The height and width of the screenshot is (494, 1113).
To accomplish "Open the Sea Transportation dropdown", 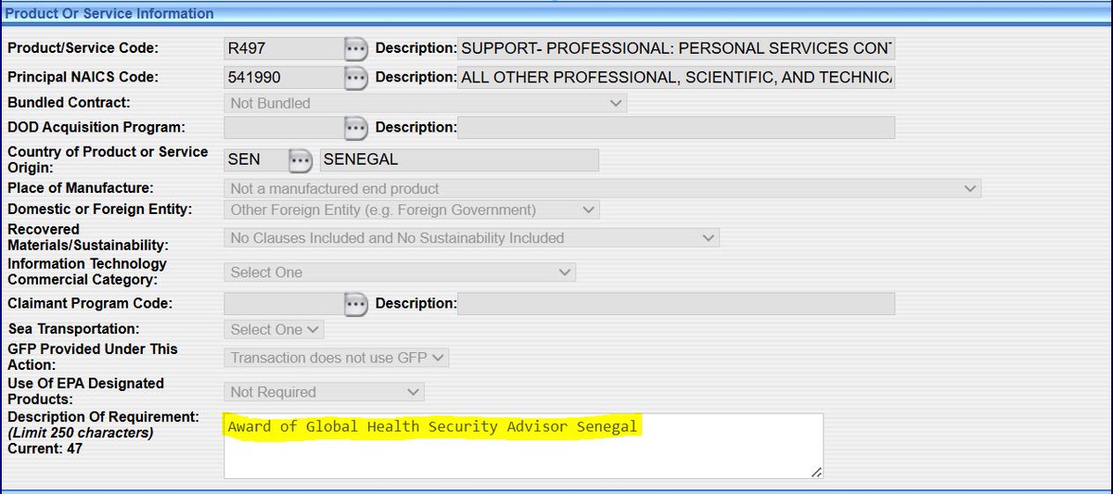I will 274,330.
